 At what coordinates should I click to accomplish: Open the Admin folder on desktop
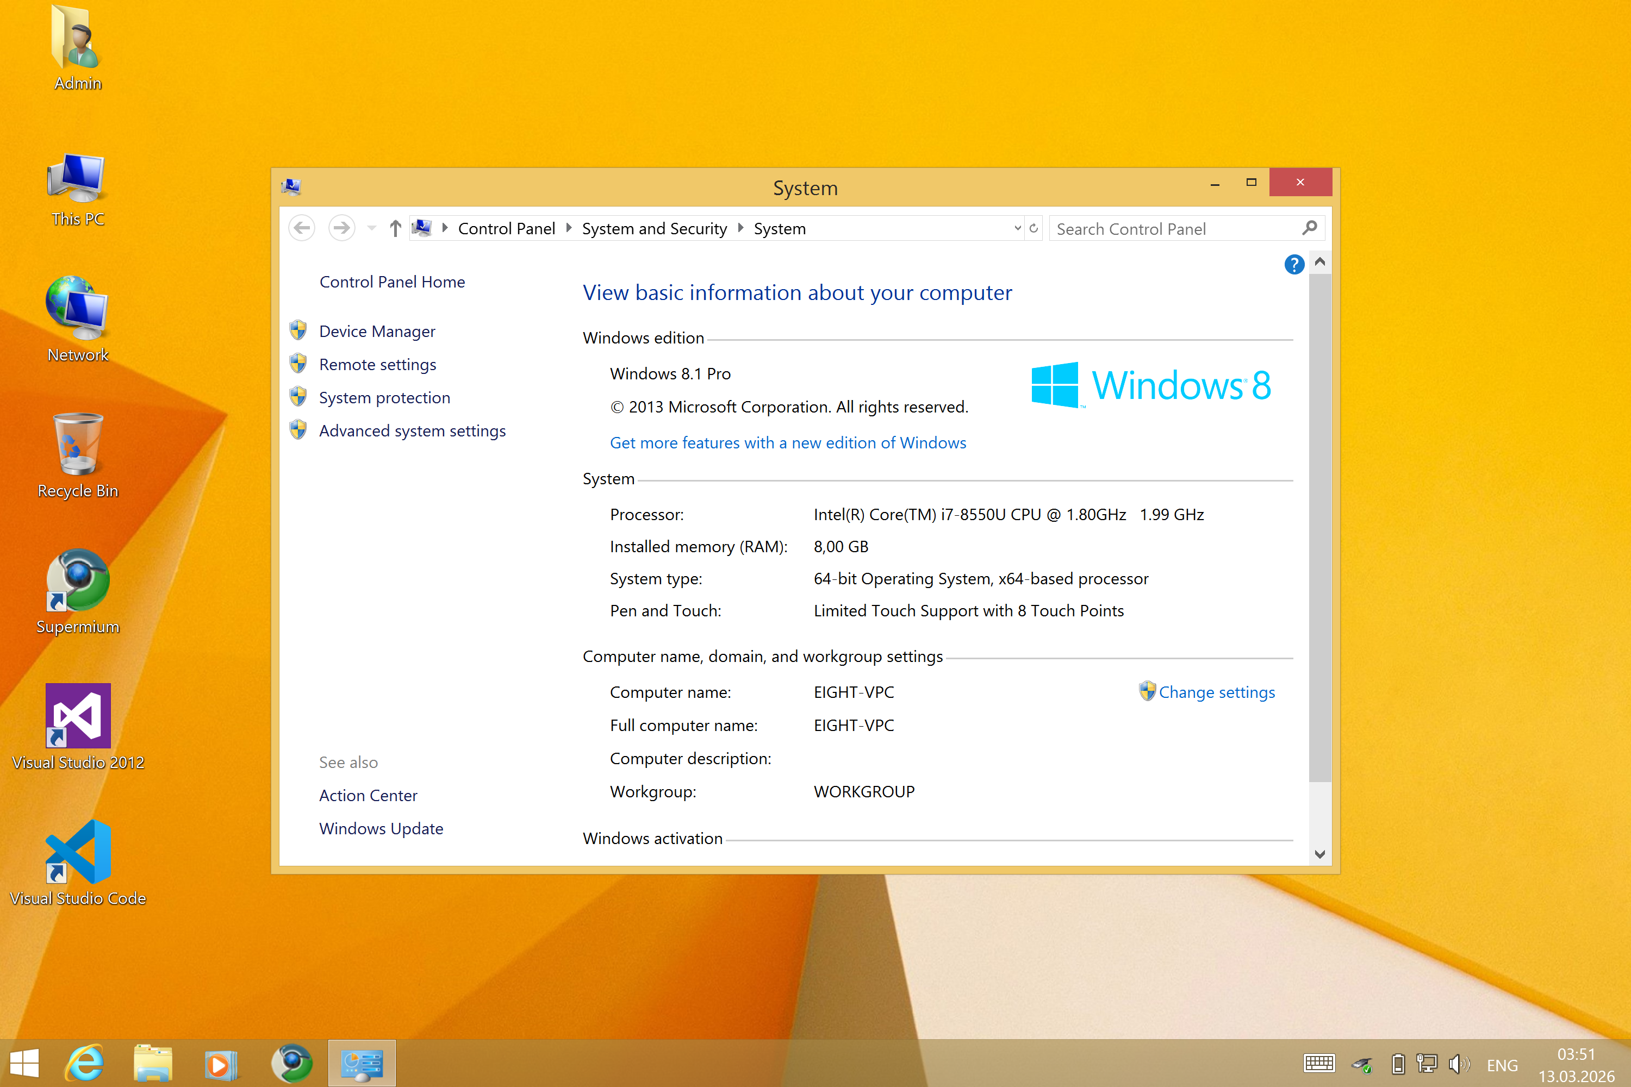[x=78, y=48]
